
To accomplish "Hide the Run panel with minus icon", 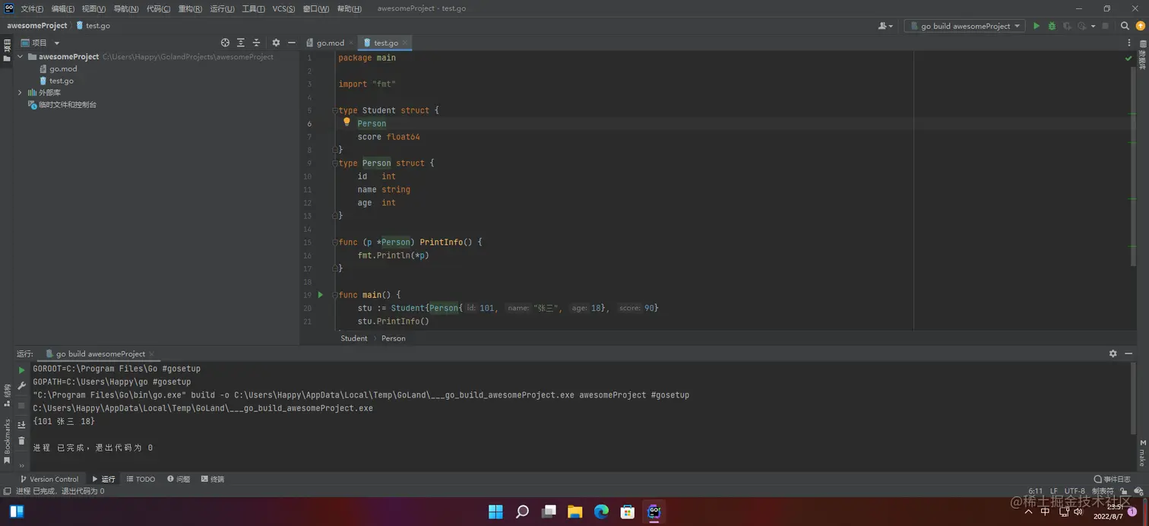I will coord(1128,353).
